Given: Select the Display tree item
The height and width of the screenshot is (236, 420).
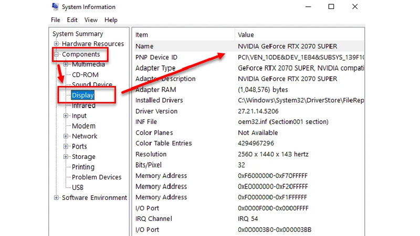Looking at the screenshot, I should 83,95.
